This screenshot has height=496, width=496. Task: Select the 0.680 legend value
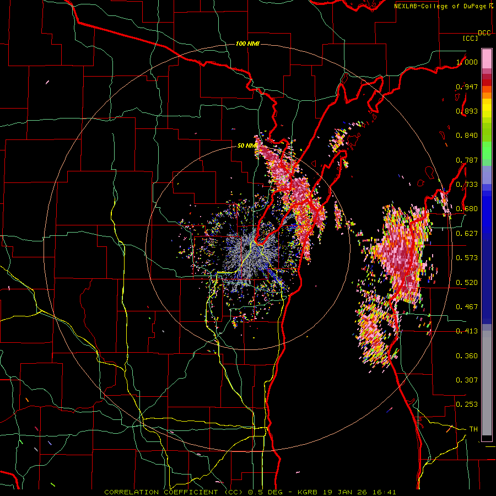pyautogui.click(x=467, y=209)
